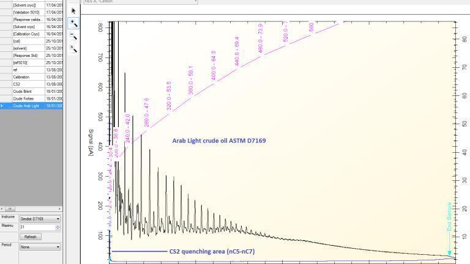Screen dimensions: 470x264
Task: Click the sample list horizontal scrollbar thumb
Action: click(10, 208)
